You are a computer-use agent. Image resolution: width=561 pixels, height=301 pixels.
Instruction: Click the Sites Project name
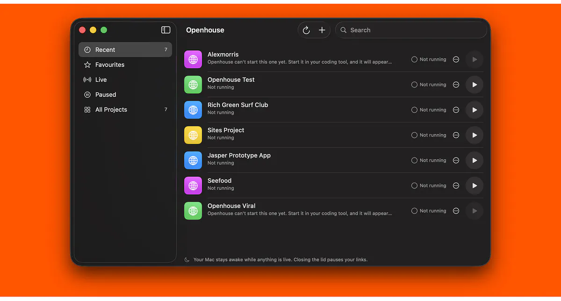[x=226, y=130]
